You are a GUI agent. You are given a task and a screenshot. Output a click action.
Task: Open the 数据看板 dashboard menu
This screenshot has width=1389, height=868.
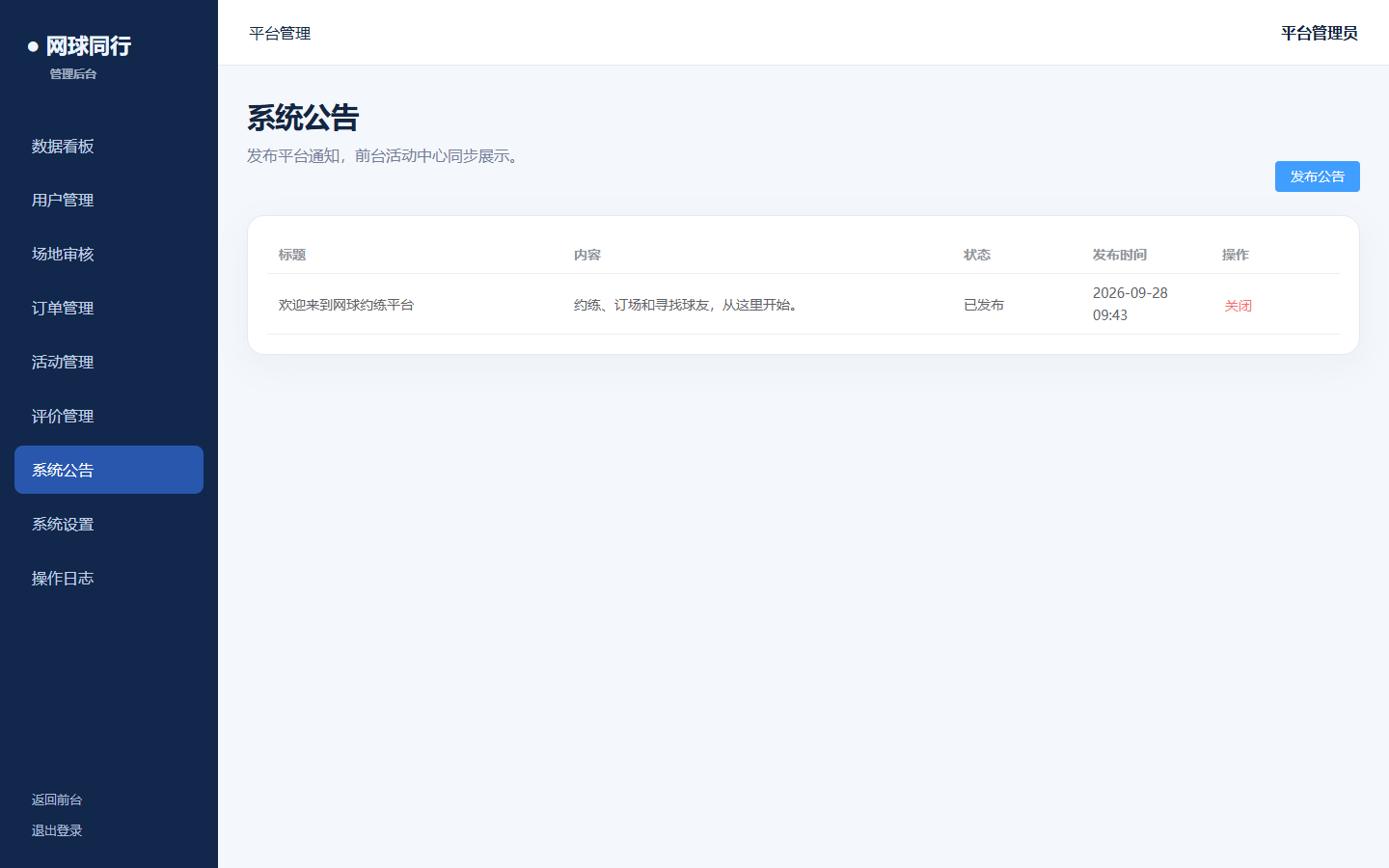tap(109, 146)
